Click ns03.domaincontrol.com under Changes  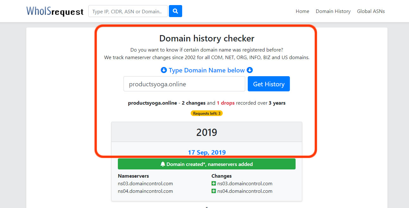tap(245, 184)
